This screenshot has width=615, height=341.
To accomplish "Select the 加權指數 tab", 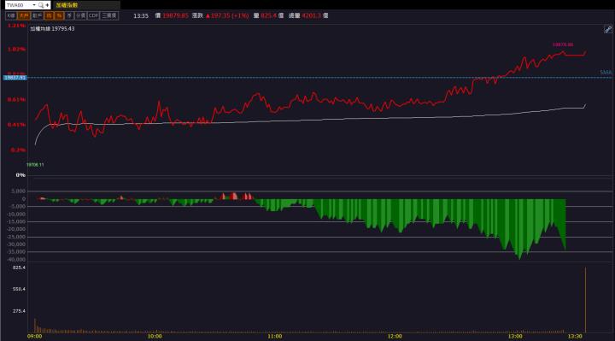I will 67,5.
